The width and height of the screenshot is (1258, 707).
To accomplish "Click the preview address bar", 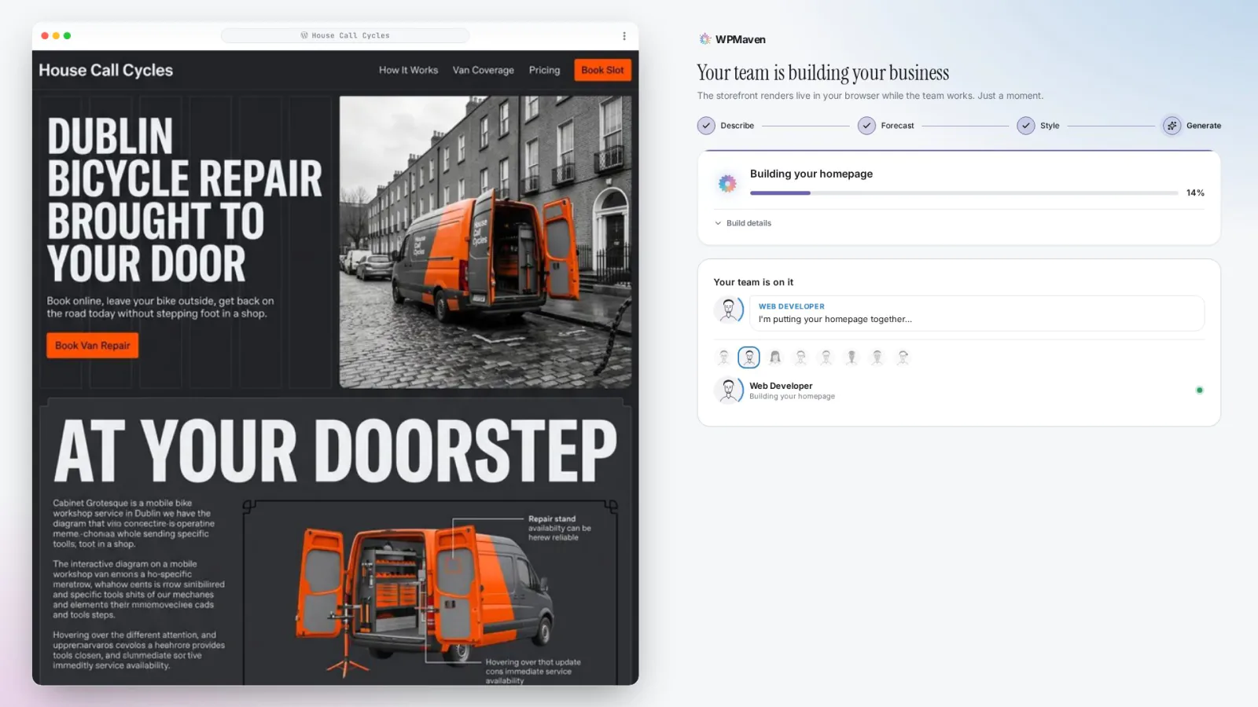I will click(x=345, y=35).
